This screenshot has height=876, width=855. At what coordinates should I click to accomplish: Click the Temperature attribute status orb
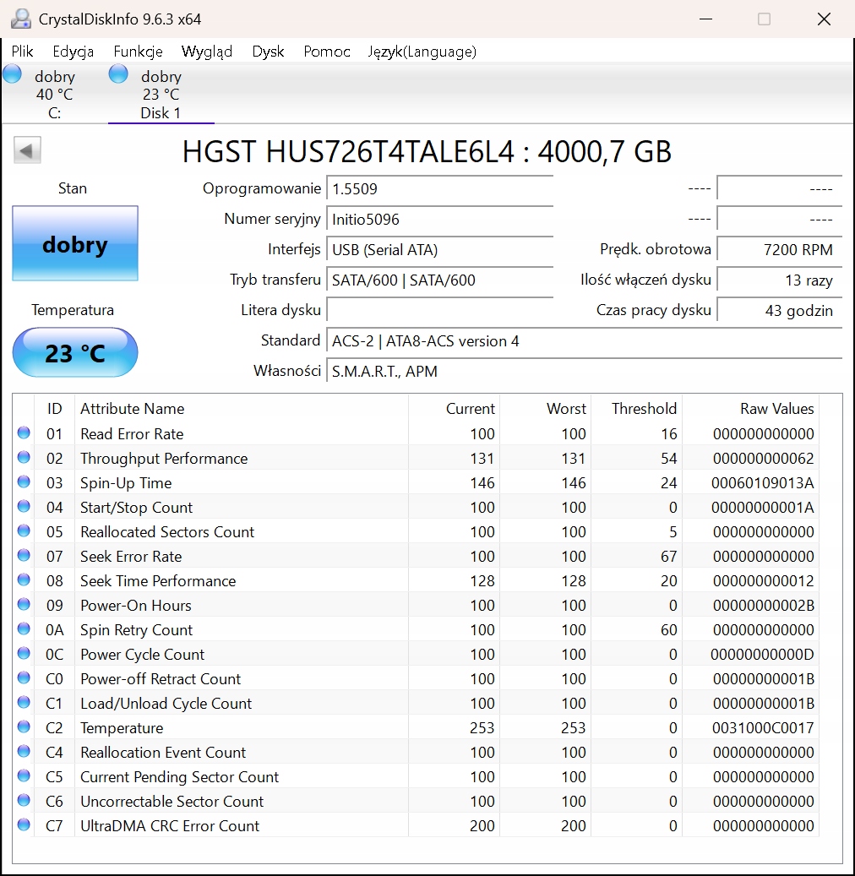pos(24,727)
